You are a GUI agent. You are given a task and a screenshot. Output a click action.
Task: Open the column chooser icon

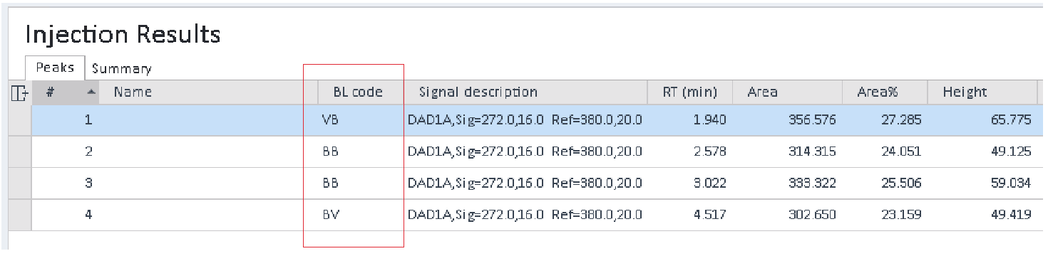[x=19, y=92]
